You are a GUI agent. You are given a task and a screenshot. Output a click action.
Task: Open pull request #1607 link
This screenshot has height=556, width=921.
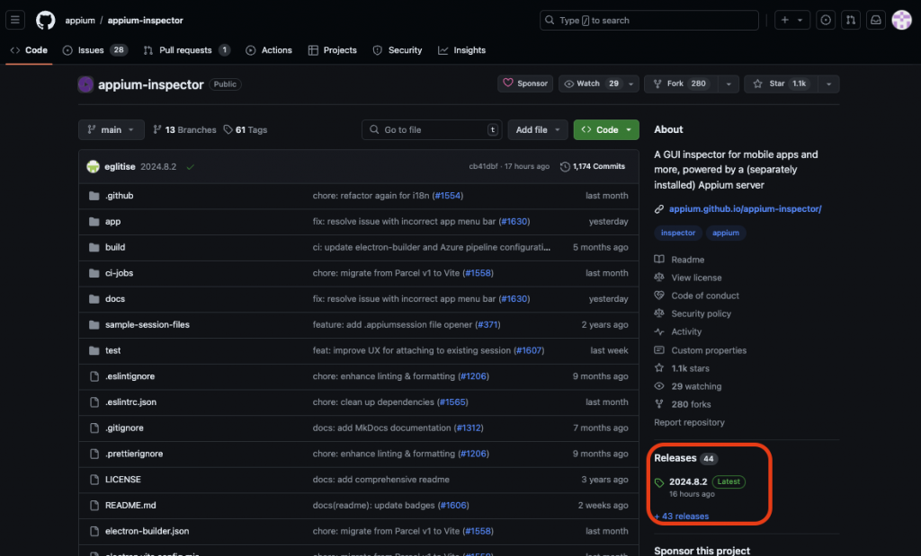pos(529,350)
